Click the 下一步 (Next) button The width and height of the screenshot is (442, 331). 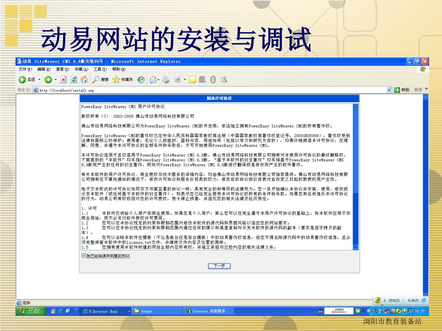[219, 265]
